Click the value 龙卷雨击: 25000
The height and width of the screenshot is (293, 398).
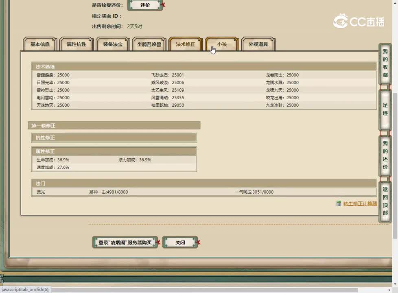pyautogui.click(x=282, y=75)
